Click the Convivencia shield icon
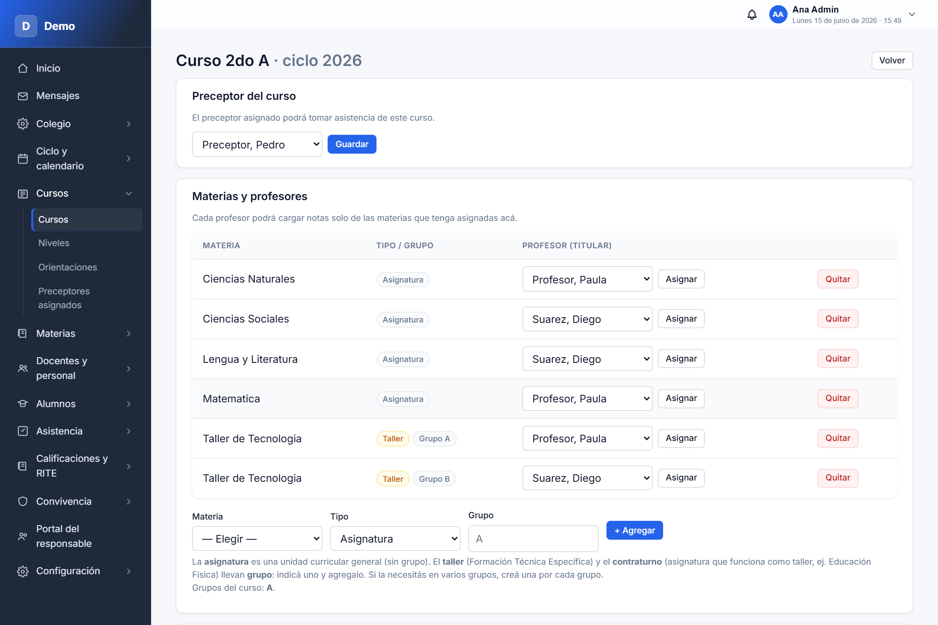938x625 pixels. coord(23,501)
